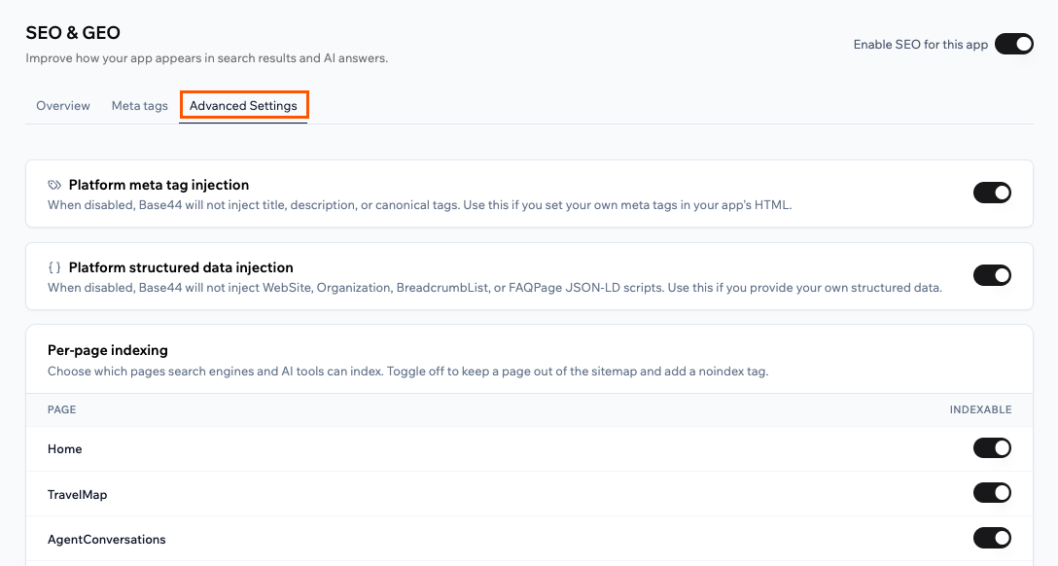Click the 'Choose which pages search engines' description
1058x566 pixels.
pos(408,371)
